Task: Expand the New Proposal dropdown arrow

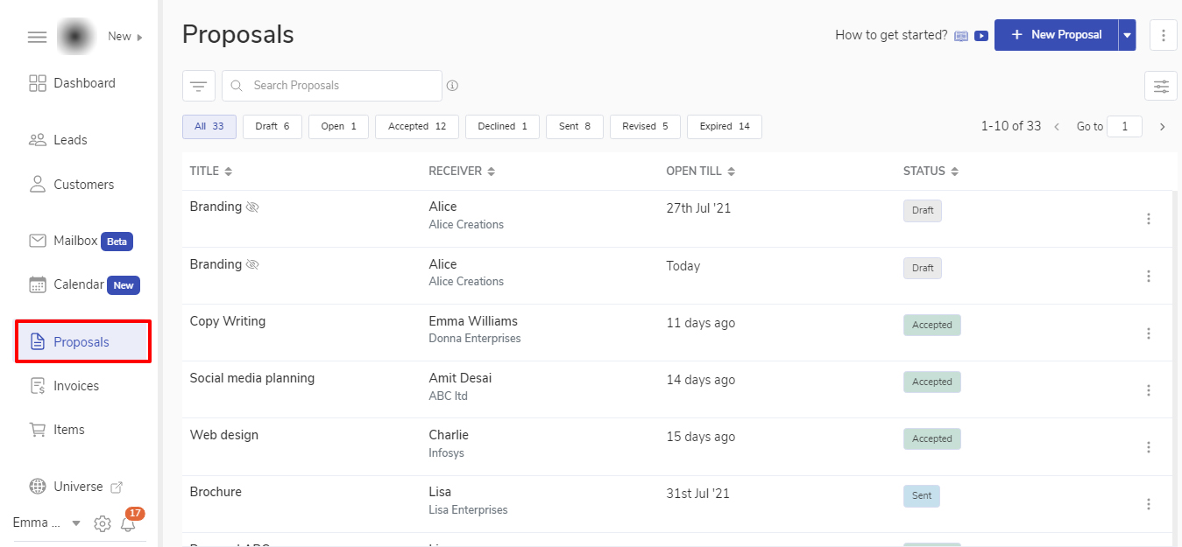Action: pos(1127,36)
